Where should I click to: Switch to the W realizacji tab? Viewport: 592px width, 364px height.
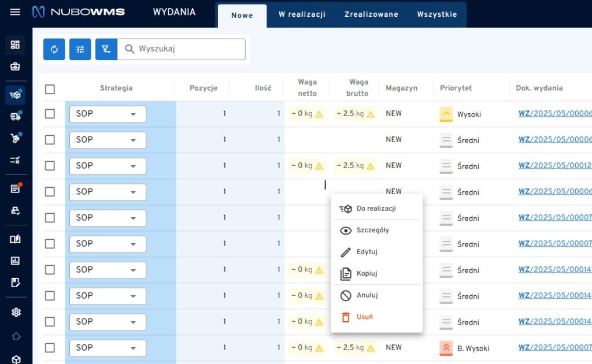click(x=302, y=14)
